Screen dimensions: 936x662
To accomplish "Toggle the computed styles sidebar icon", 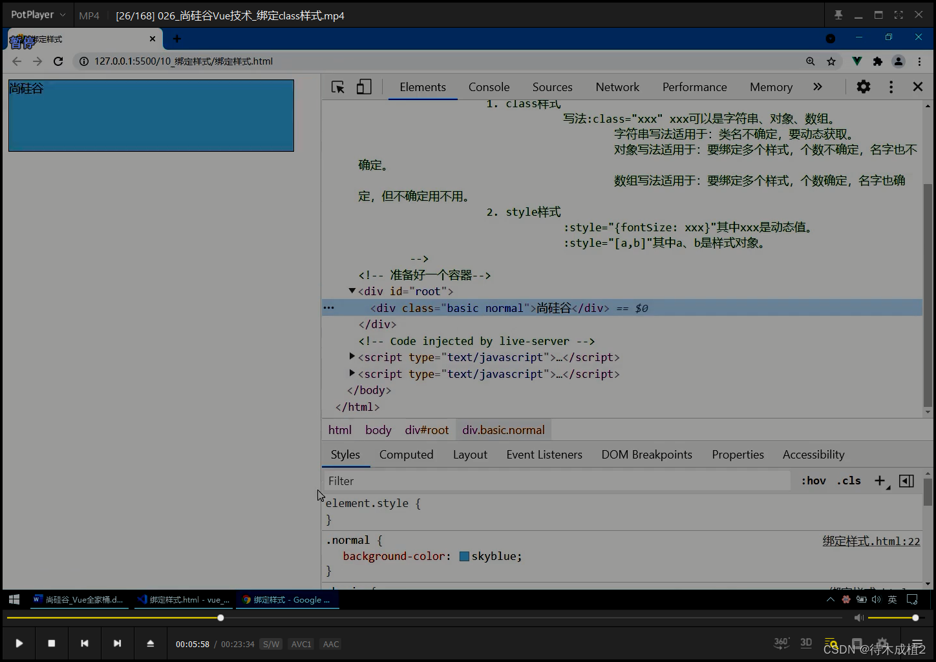I will pos(906,481).
